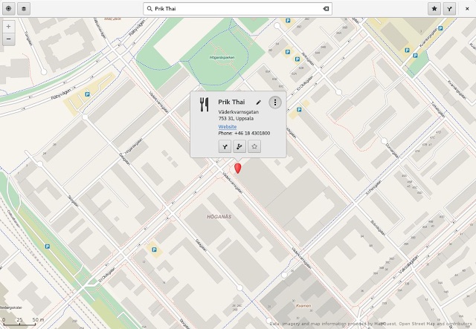
Task: Click the red map pin marker
Action: (x=238, y=169)
